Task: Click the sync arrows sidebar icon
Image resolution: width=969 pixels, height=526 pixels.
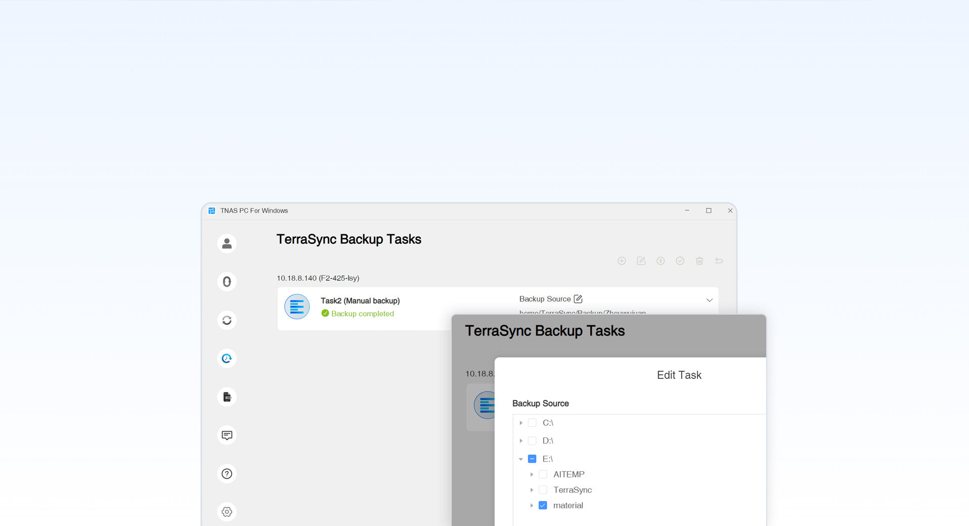Action: (227, 320)
